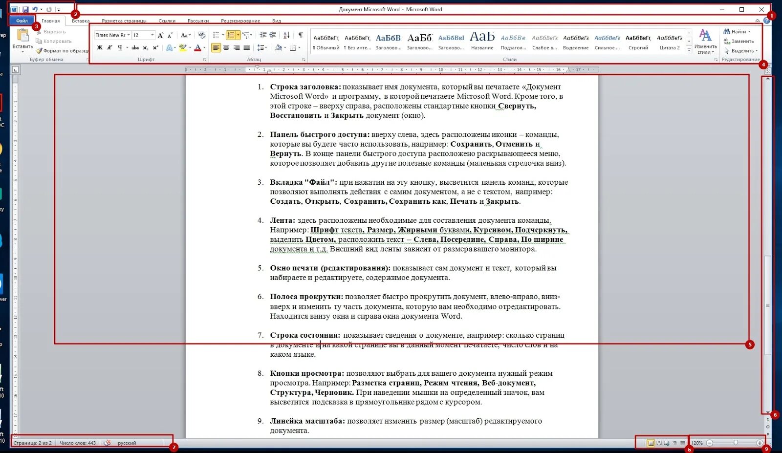The image size is (782, 453).
Task: Open the Ссылки ribbon tab
Action: pos(167,21)
